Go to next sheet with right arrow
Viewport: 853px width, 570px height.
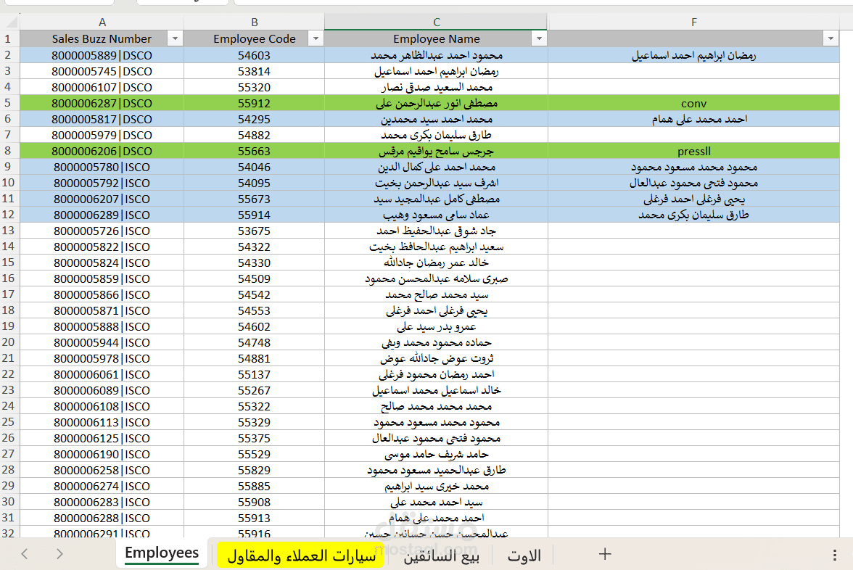pyautogui.click(x=59, y=554)
